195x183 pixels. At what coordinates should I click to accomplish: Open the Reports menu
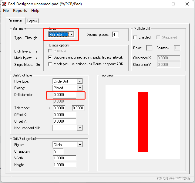click(20, 11)
